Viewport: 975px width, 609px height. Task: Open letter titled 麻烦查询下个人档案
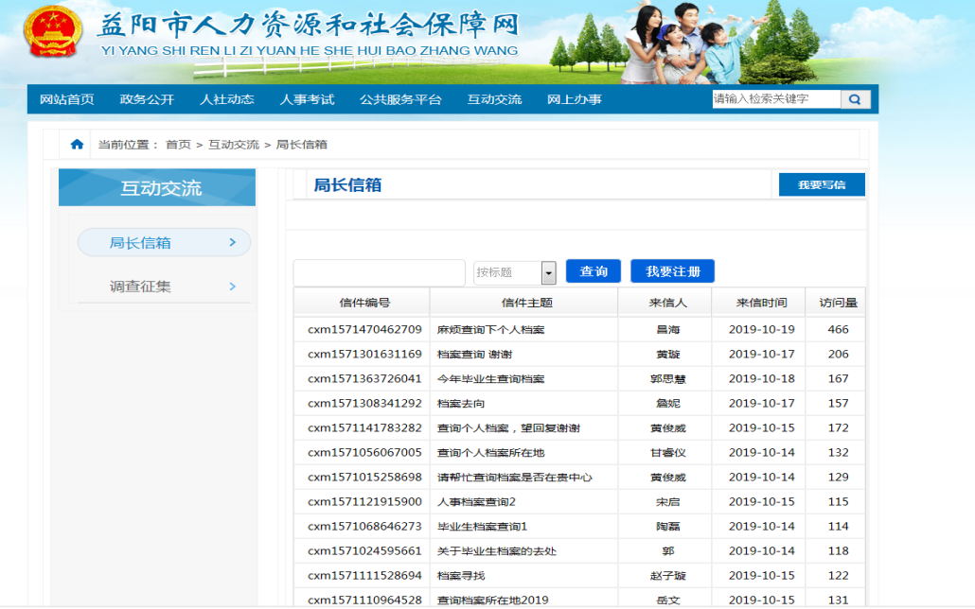490,330
